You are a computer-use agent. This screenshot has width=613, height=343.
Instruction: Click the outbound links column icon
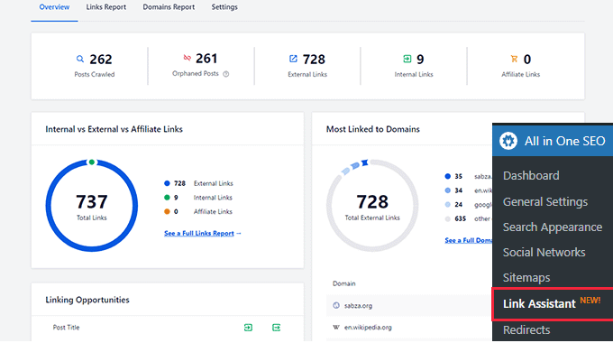(x=277, y=328)
